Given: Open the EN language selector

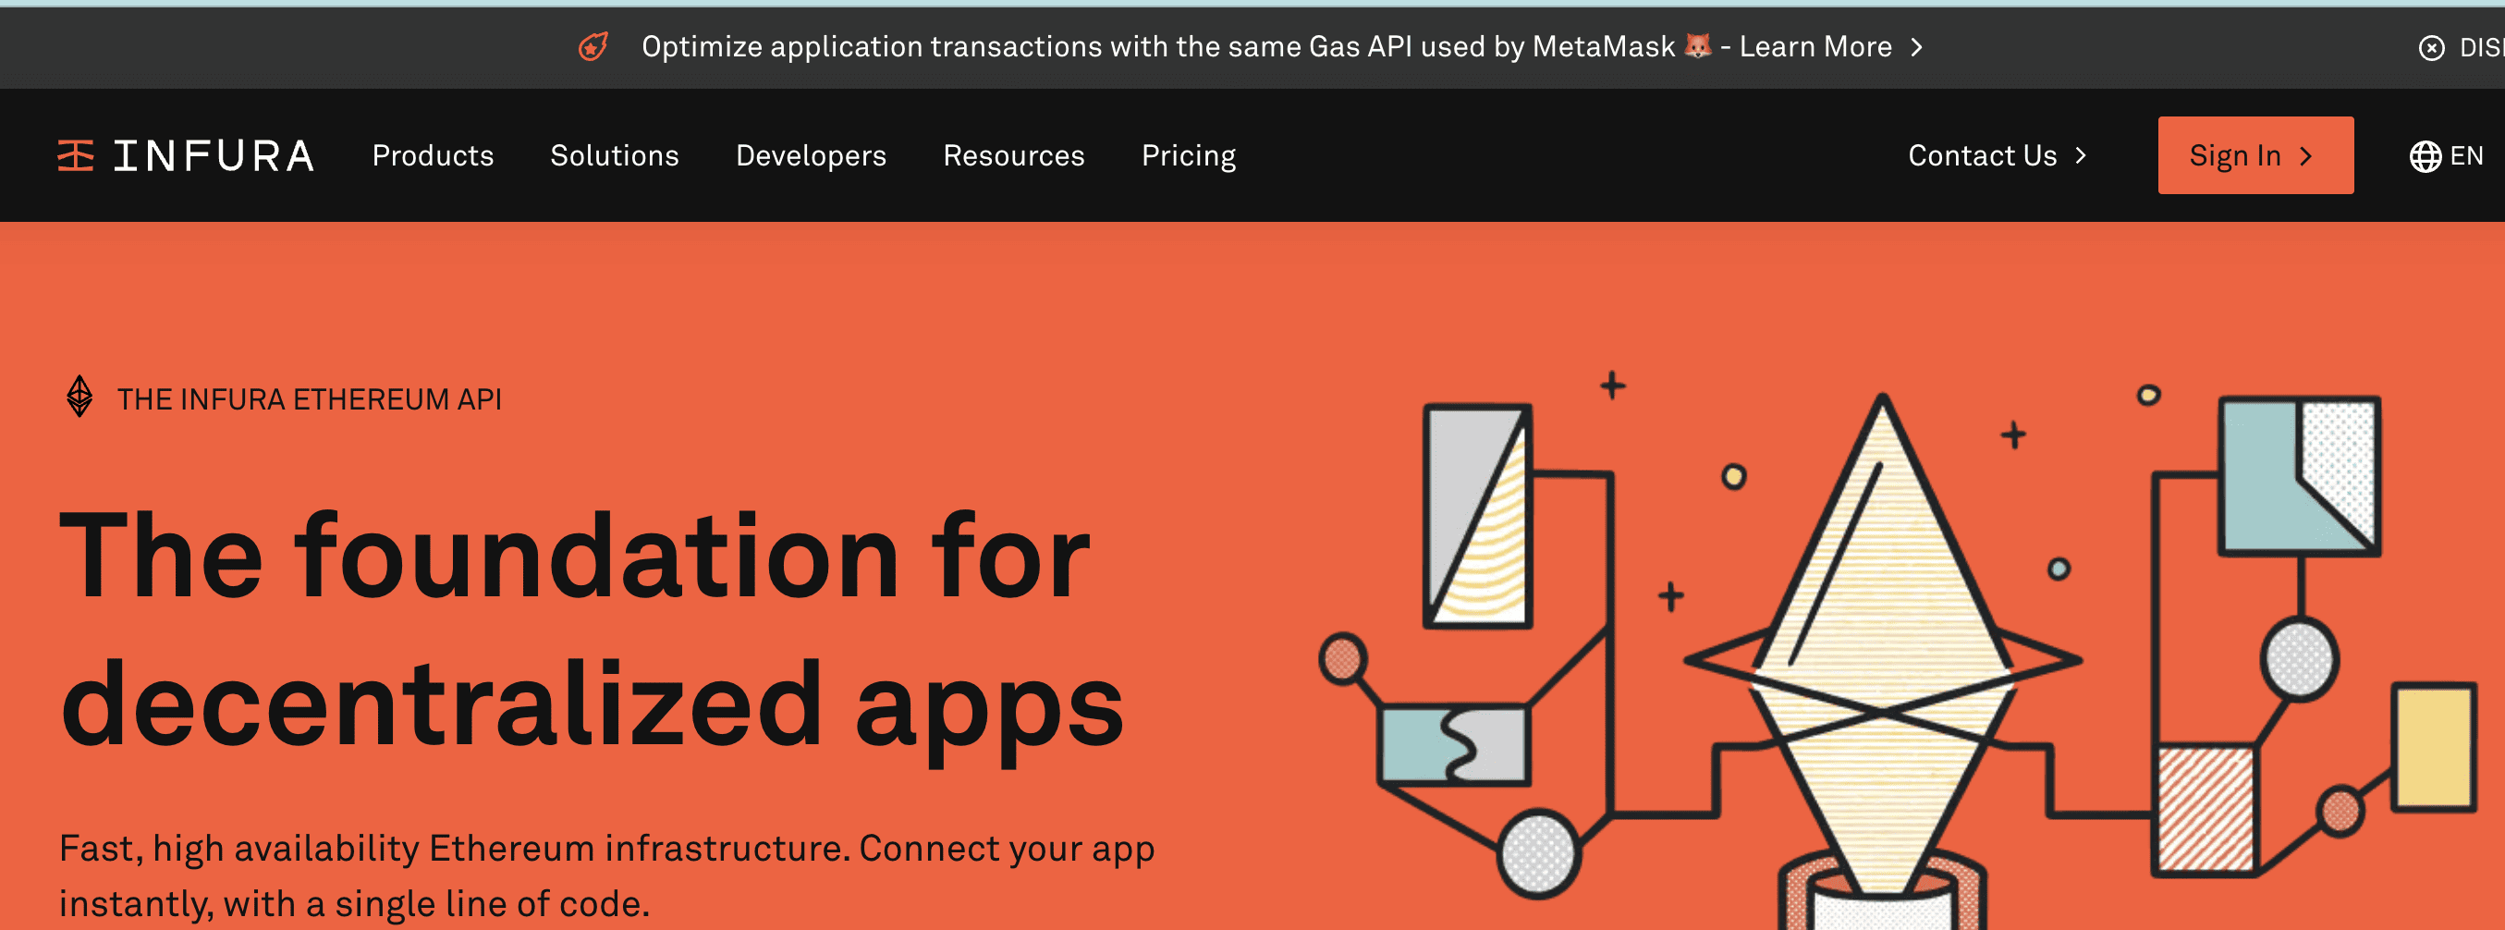Looking at the screenshot, I should tap(2465, 155).
